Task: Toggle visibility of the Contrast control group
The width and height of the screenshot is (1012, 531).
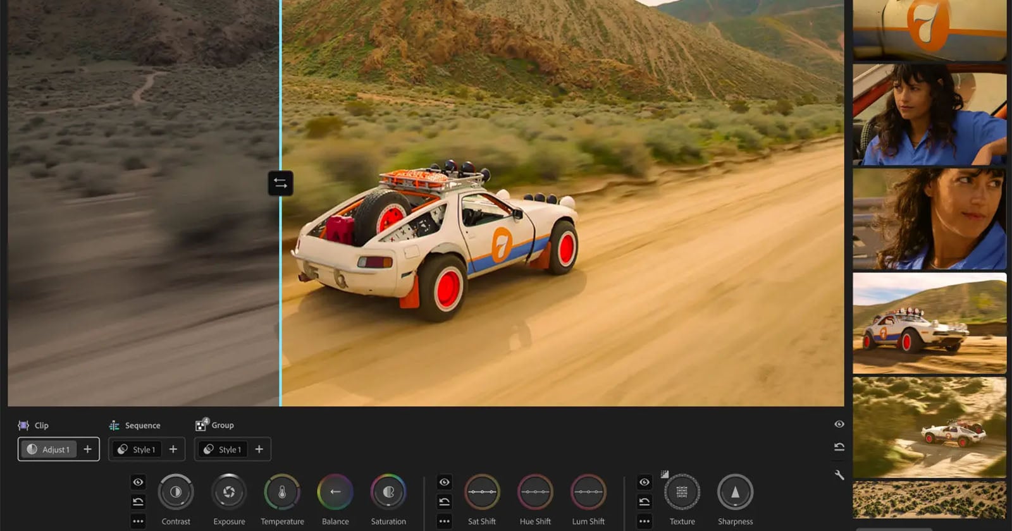Action: (138, 482)
